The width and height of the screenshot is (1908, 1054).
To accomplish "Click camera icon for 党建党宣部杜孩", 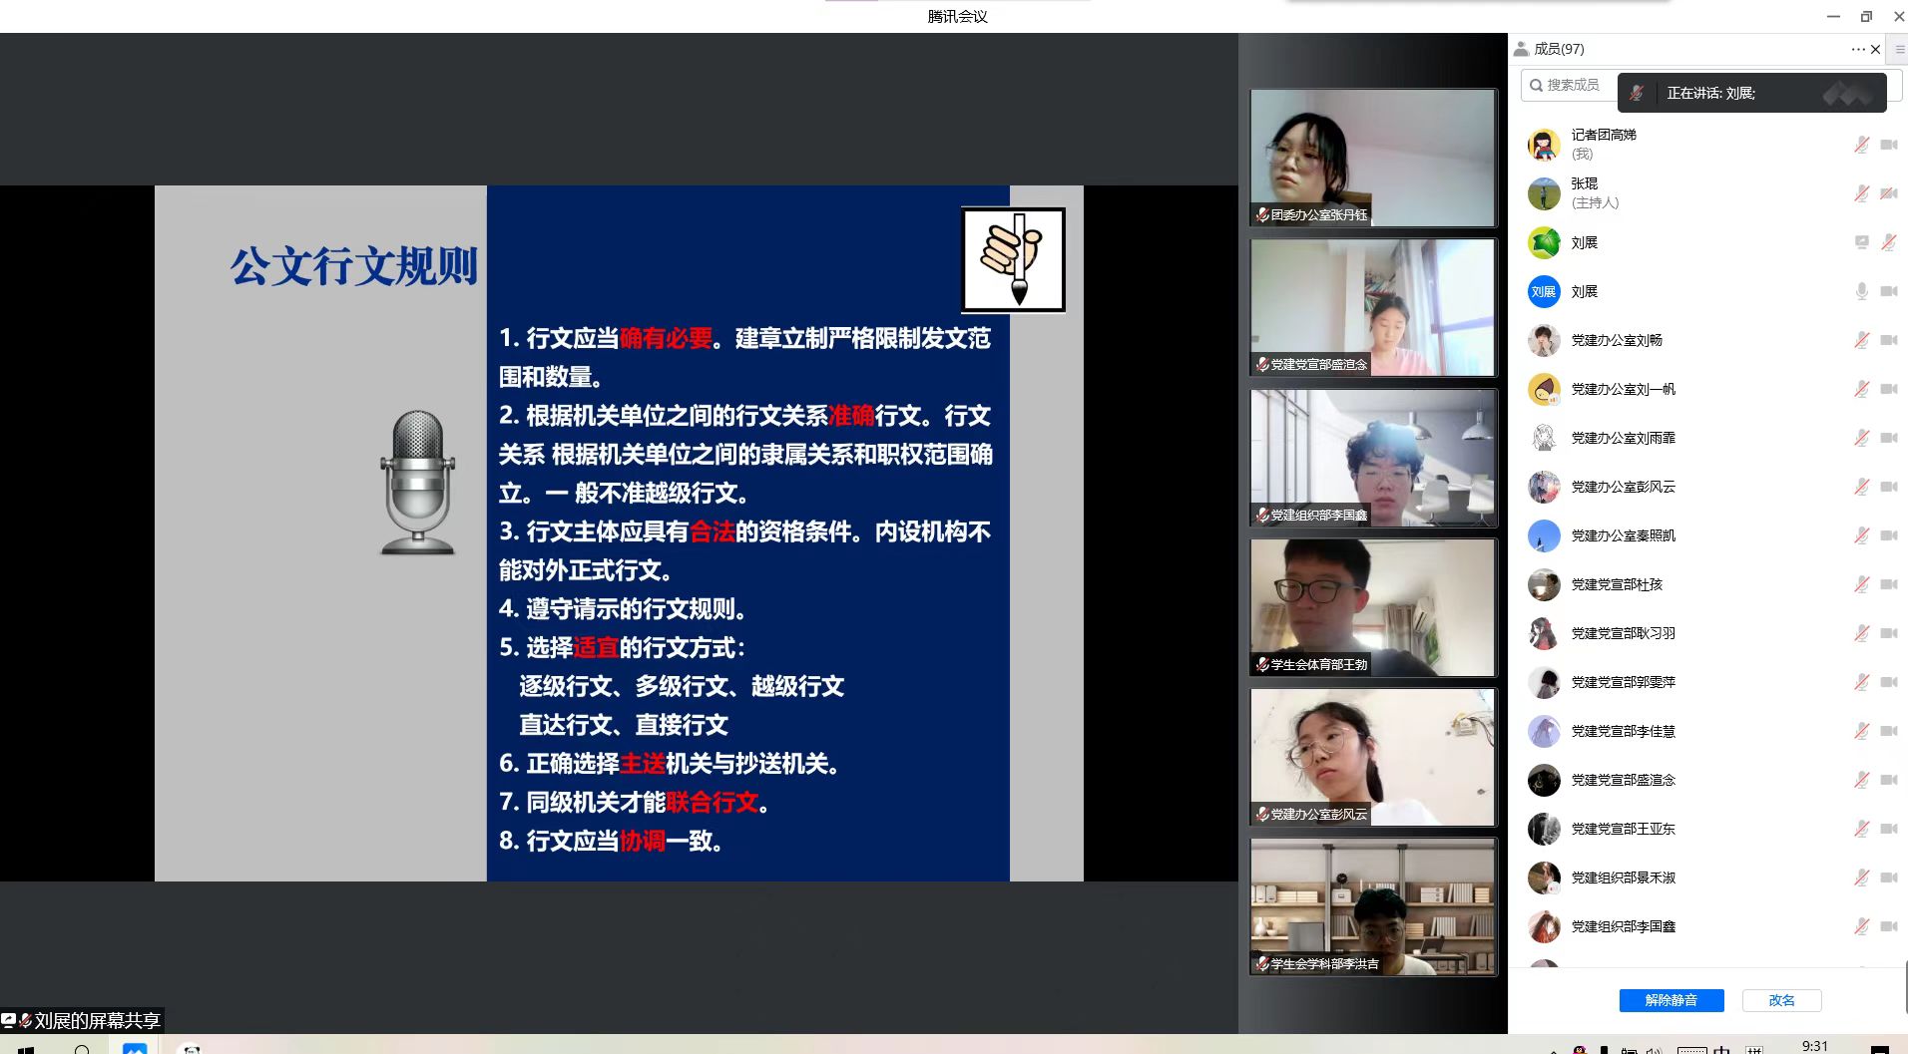I will [x=1888, y=584].
